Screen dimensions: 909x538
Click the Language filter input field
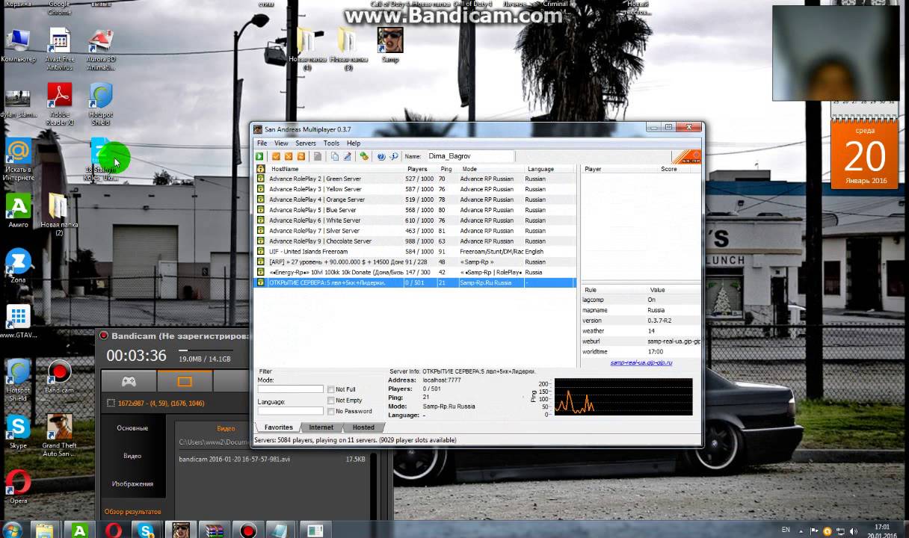pos(290,411)
